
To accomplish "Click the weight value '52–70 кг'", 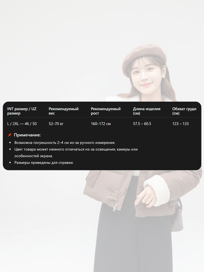I will tap(56, 124).
